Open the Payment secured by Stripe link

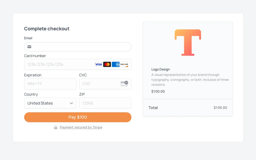click(81, 127)
